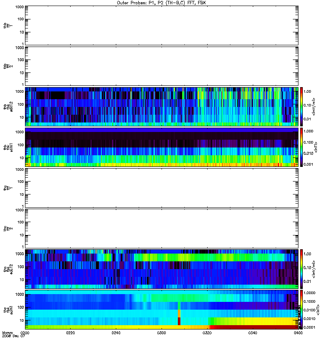Click the '0.1000' value on thc scm1 color bar
This screenshot has width=323, height=345.
pyautogui.click(x=309, y=301)
